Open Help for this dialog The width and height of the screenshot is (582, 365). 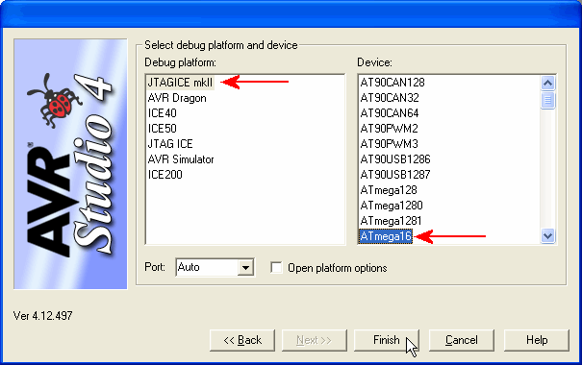coord(537,340)
